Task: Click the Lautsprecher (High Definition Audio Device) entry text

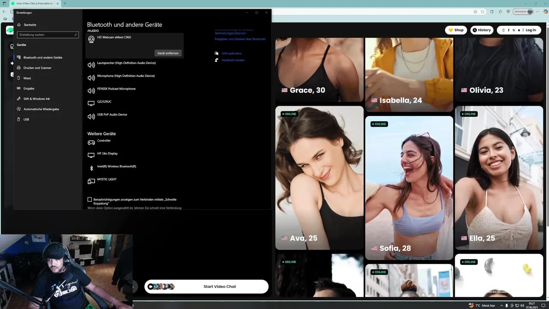Action: click(x=127, y=63)
